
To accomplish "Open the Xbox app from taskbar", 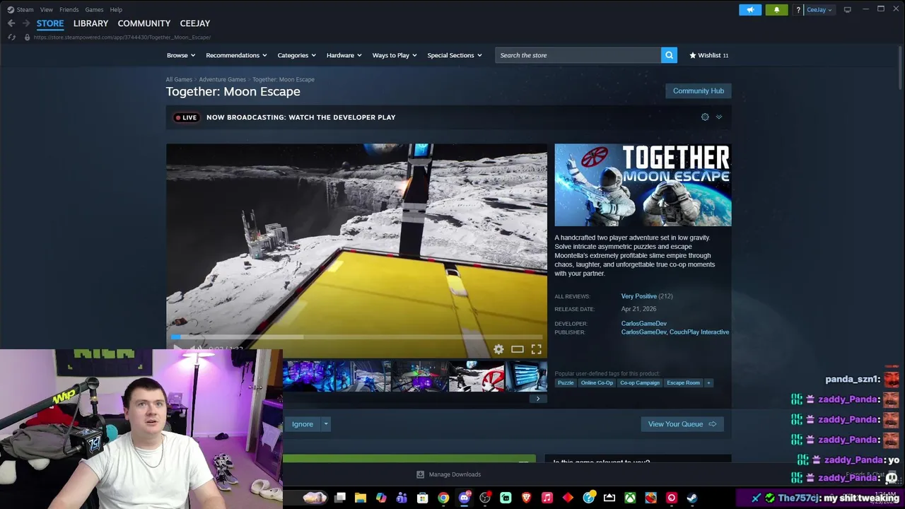I will pyautogui.click(x=630, y=498).
